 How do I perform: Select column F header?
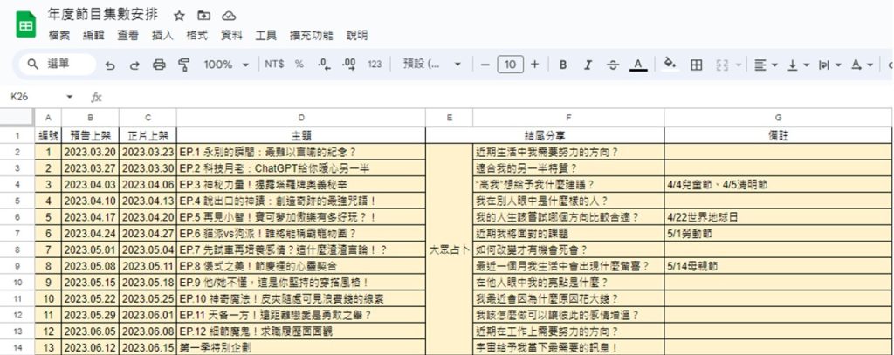click(568, 118)
